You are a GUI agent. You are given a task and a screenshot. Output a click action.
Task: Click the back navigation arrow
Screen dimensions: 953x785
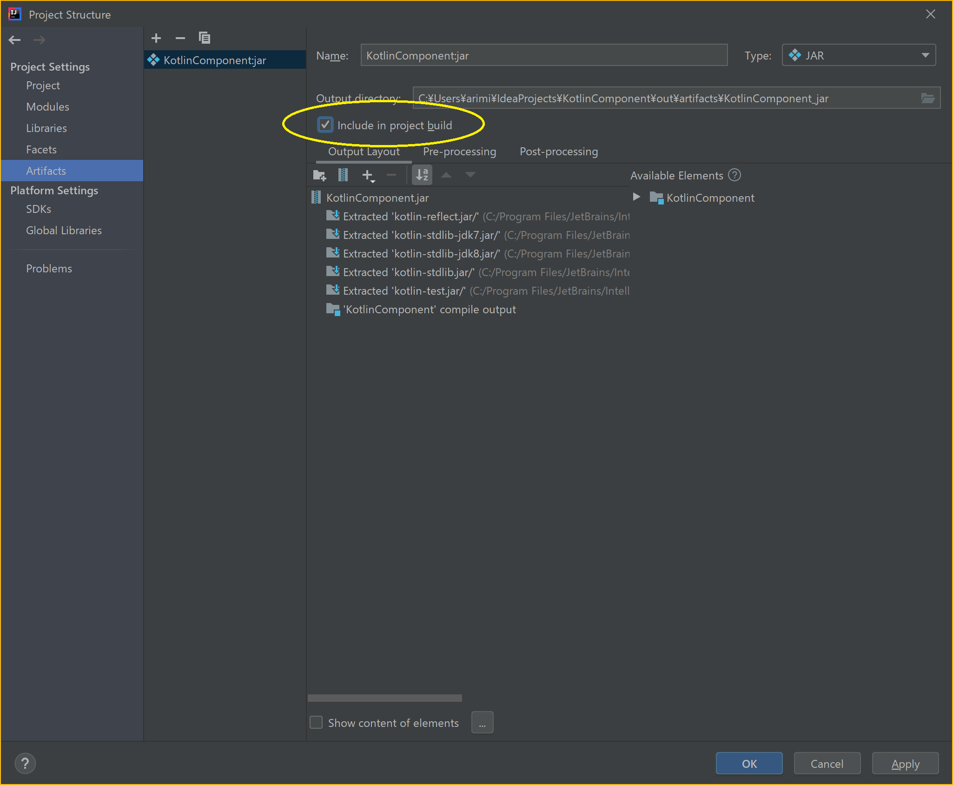pos(15,40)
